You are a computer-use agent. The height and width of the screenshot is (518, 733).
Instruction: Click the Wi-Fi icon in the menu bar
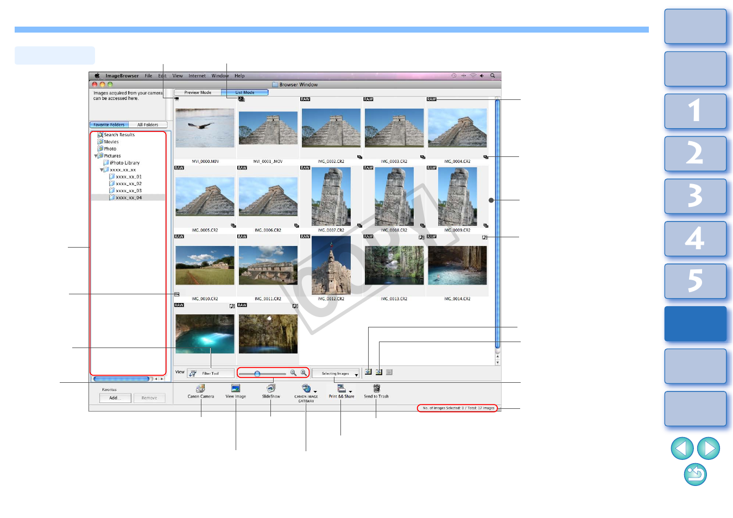click(x=473, y=76)
